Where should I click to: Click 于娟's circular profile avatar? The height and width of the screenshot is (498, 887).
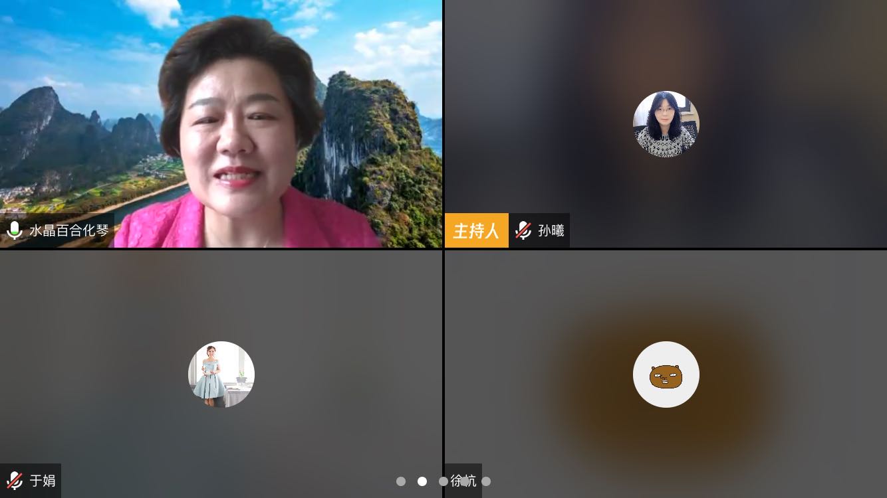(x=221, y=374)
